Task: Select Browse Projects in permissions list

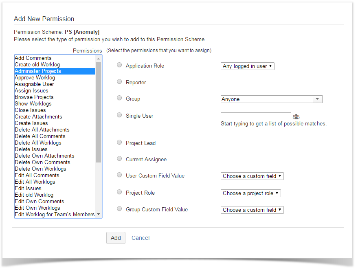Action: pos(34,97)
